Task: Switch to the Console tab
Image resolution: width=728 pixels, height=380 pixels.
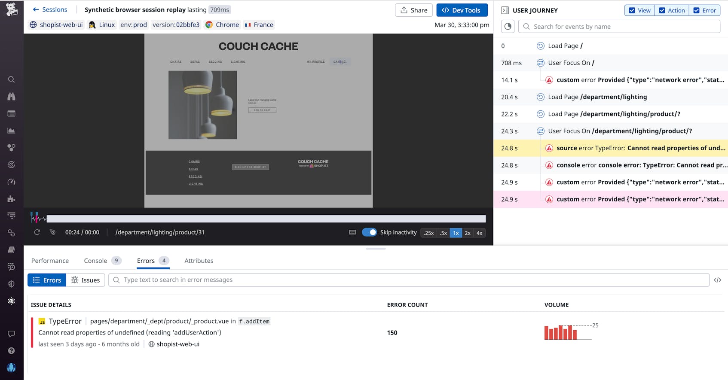Action: point(95,261)
